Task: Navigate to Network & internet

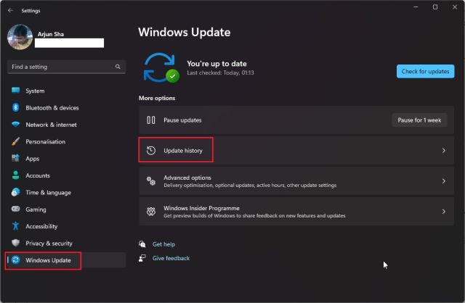Action: (66, 125)
